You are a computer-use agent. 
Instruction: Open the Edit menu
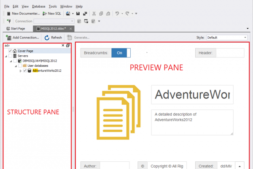15,6
